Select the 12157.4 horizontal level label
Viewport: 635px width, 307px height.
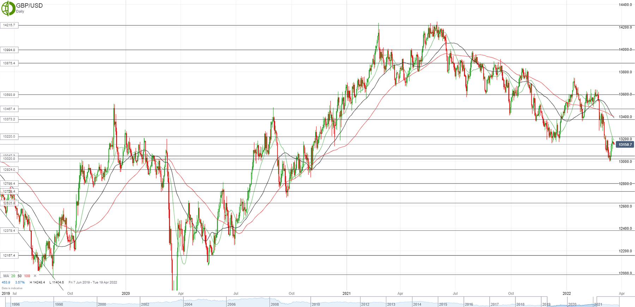pyautogui.click(x=9, y=255)
